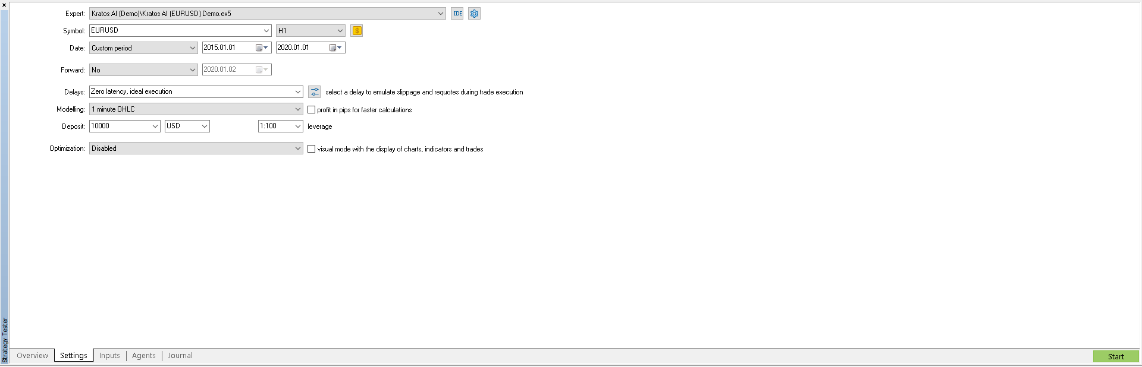Click the delay settings slider icon
This screenshot has height=367, width=1142.
[x=315, y=92]
